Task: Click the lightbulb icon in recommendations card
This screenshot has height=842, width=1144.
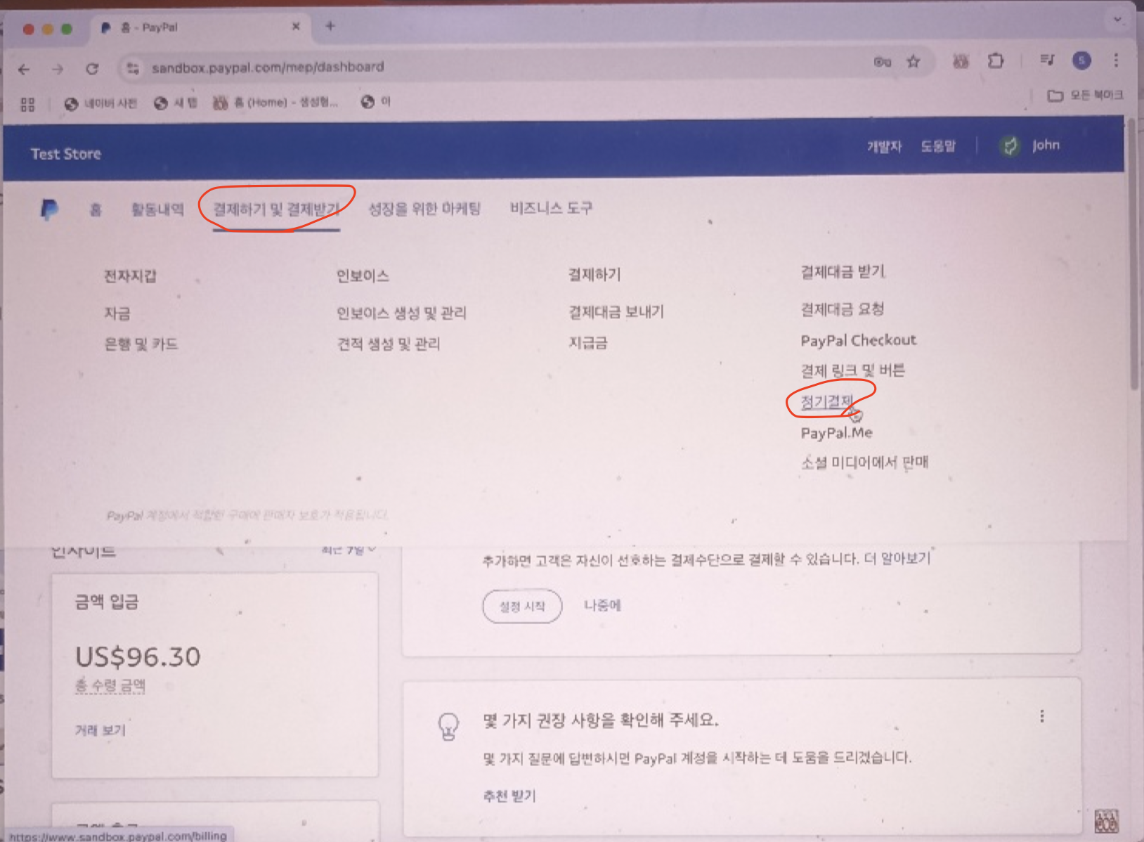Action: (x=448, y=726)
